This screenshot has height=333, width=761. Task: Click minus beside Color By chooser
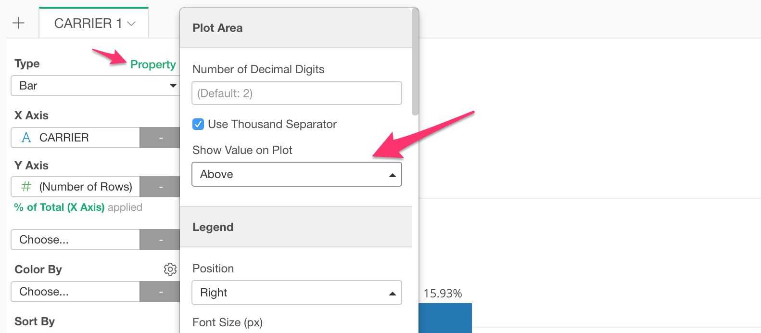click(x=161, y=292)
